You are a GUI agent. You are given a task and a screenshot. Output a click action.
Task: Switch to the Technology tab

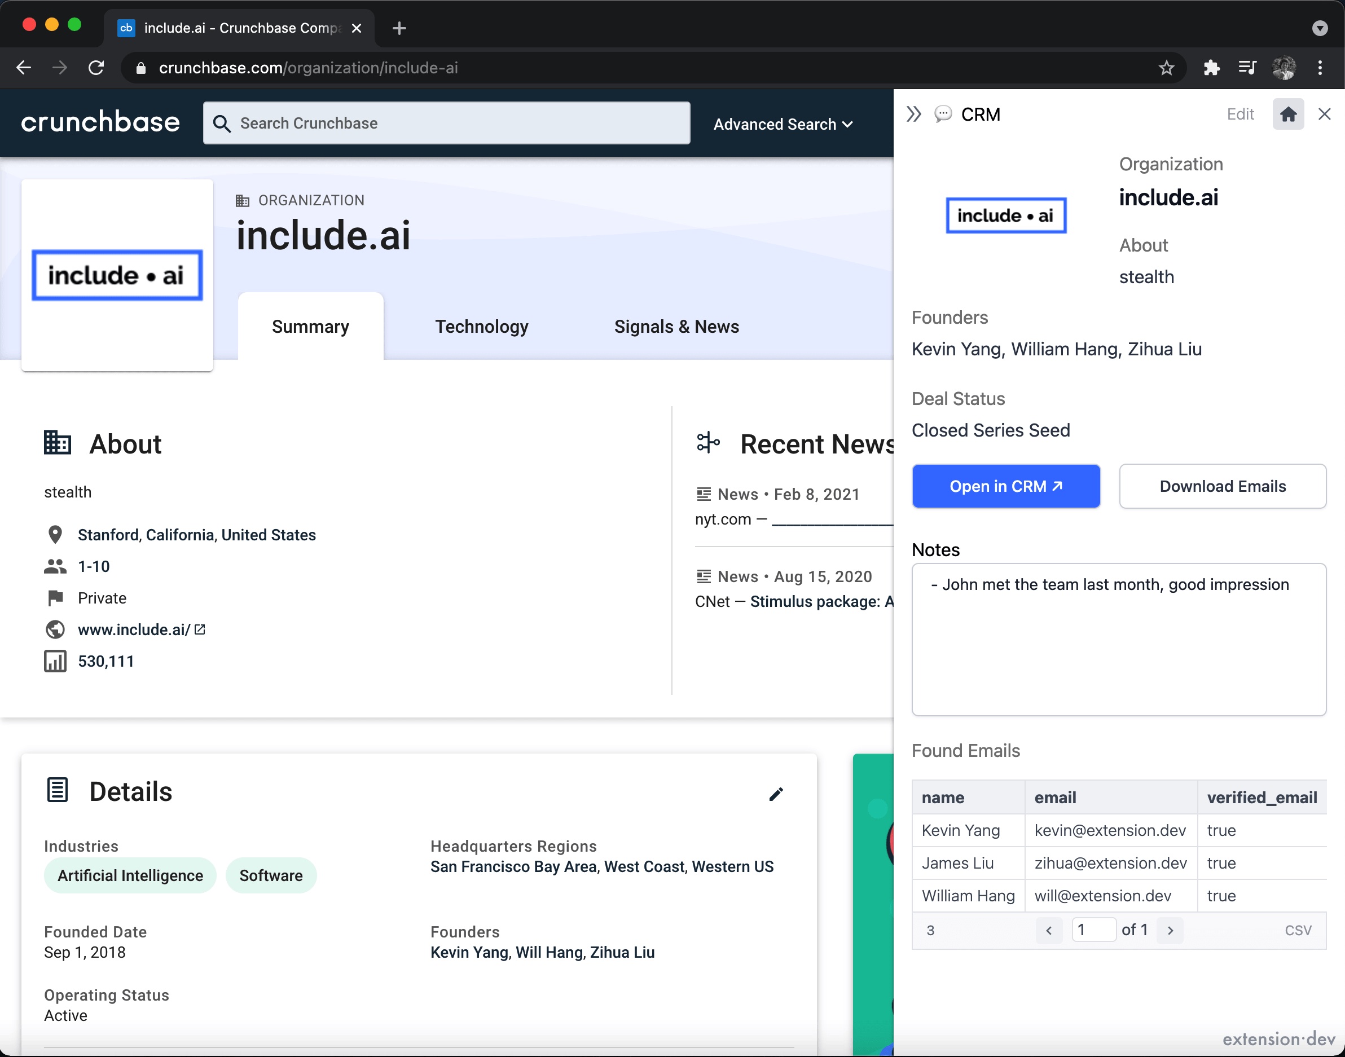482,326
